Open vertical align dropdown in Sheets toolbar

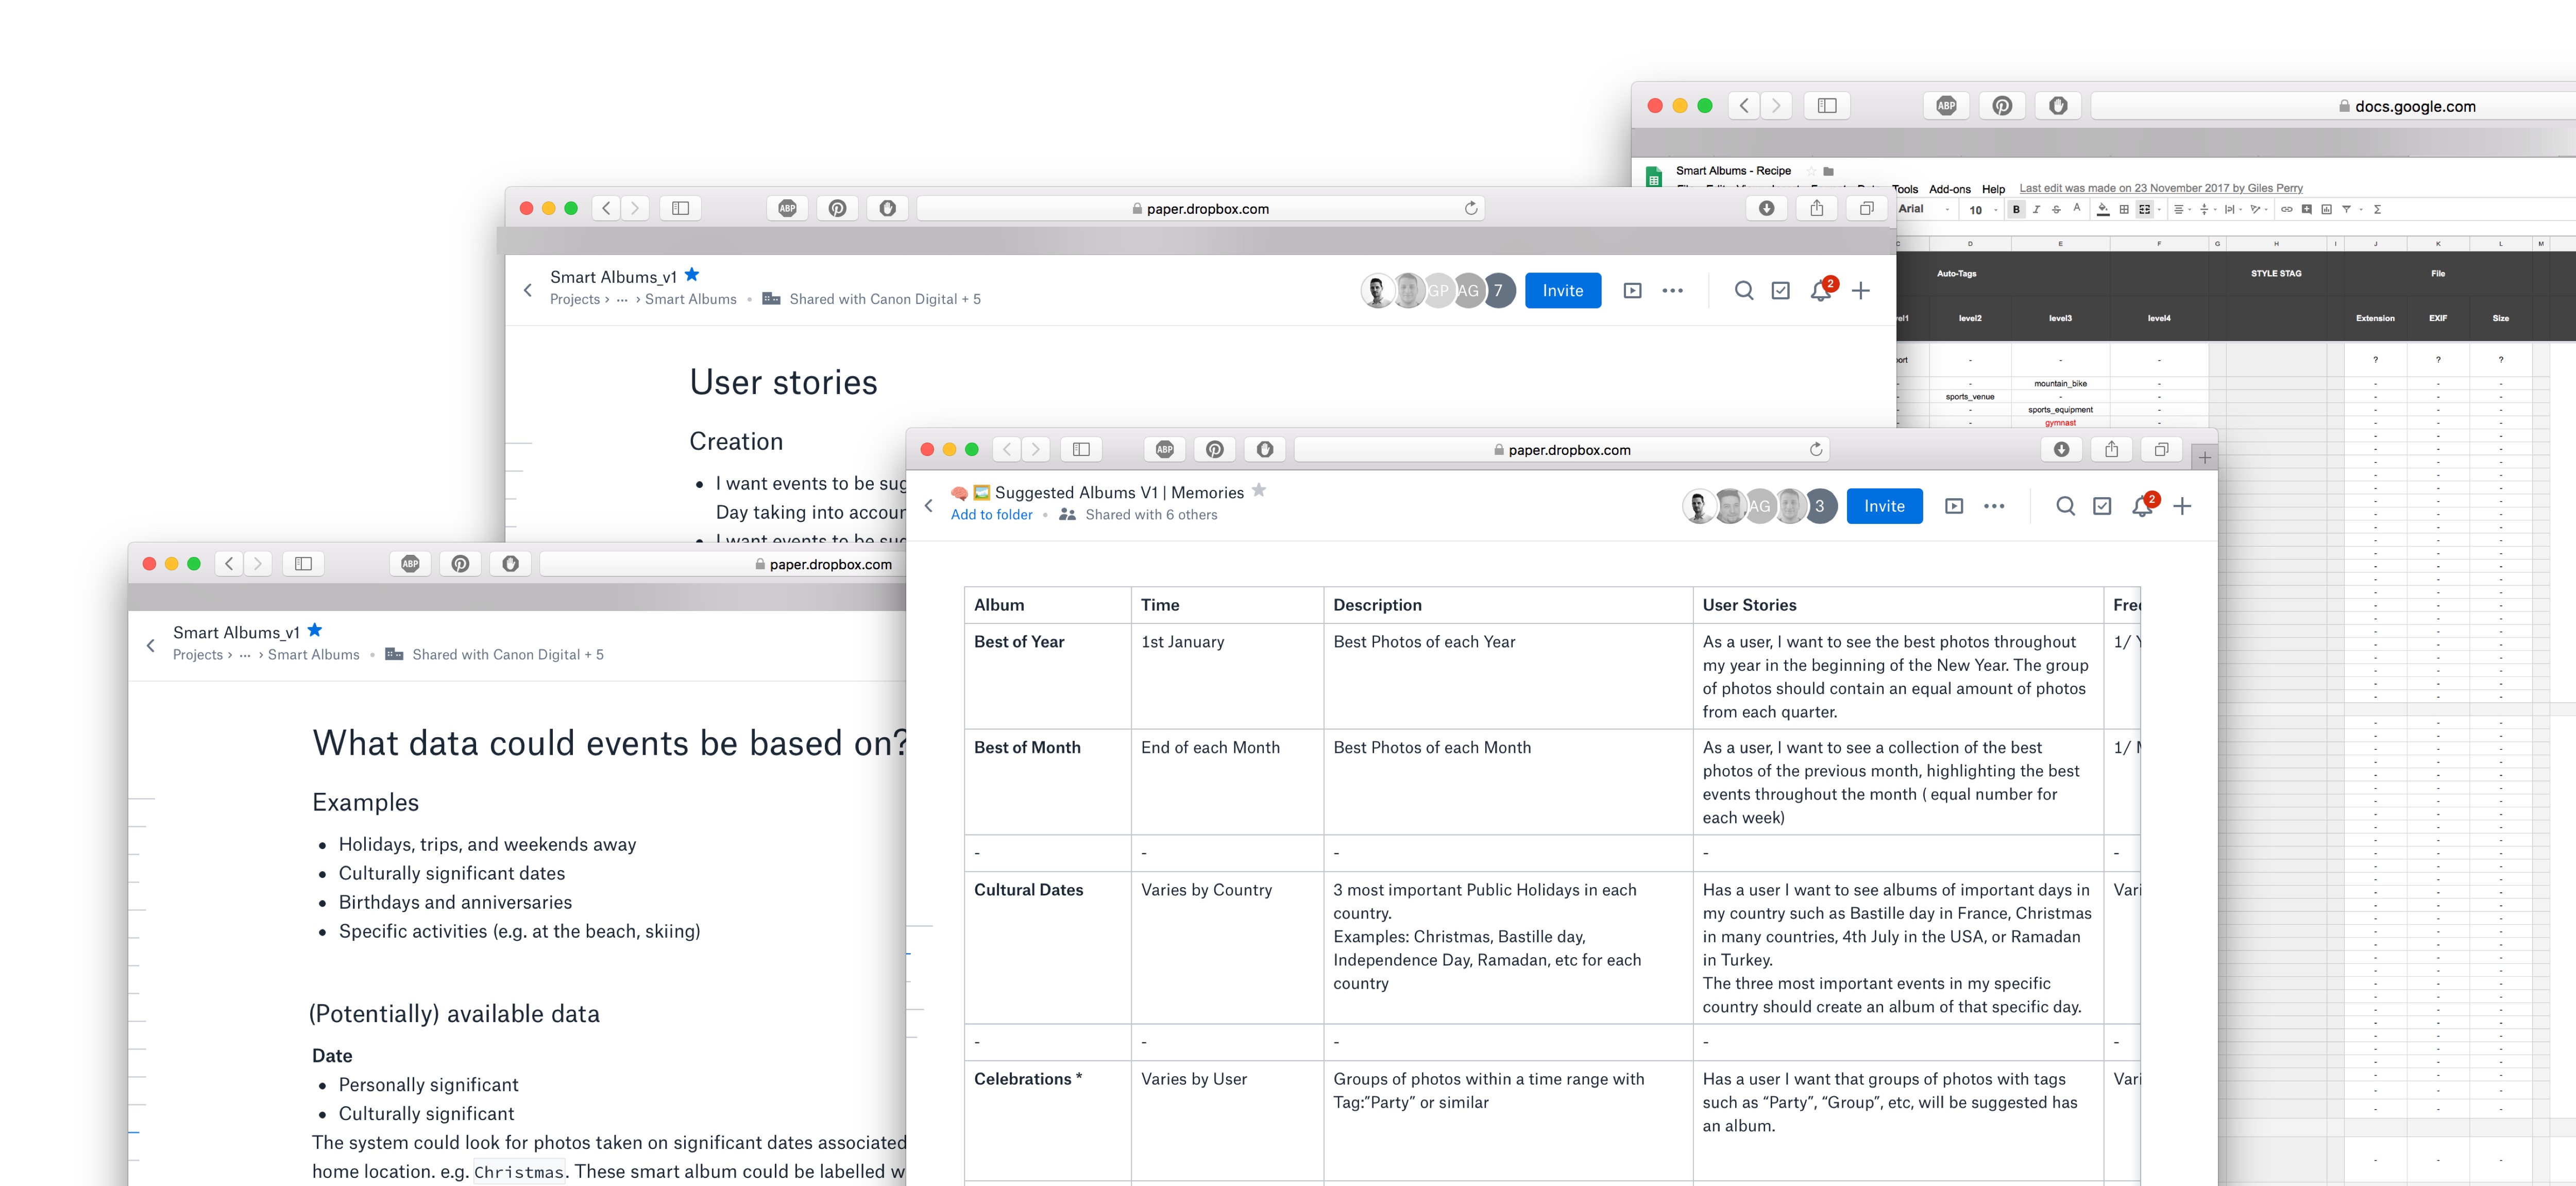pos(2208,209)
